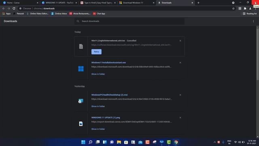The height and width of the screenshot is (146, 259).
Task: Open the Mail app from the taskbar
Action: click(140, 142)
